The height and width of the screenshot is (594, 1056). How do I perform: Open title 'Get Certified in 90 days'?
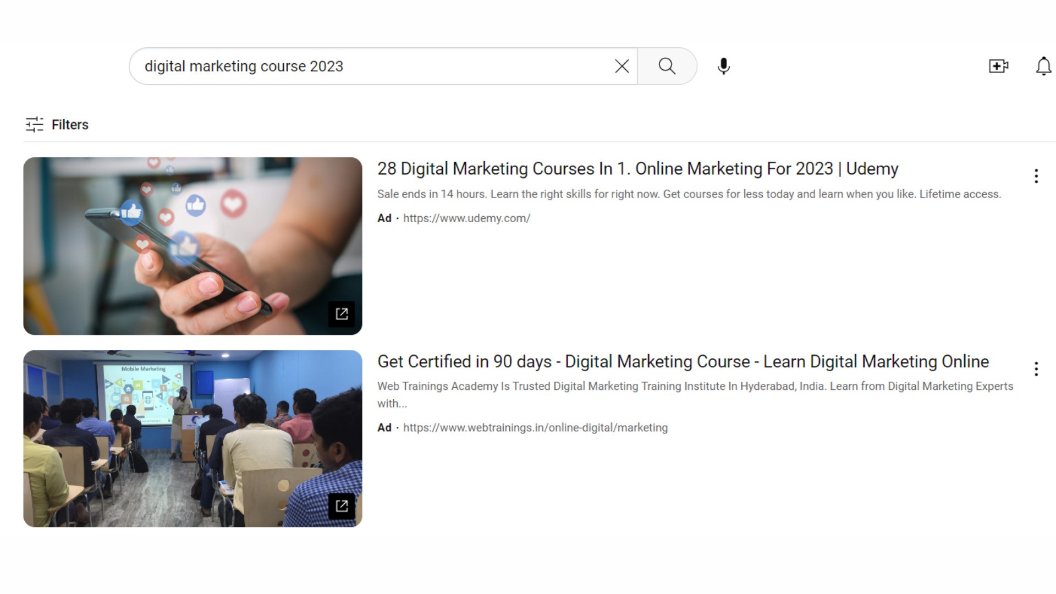(x=683, y=362)
